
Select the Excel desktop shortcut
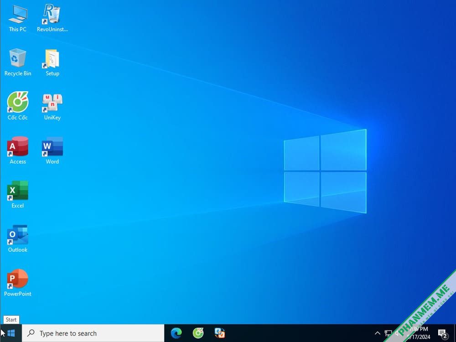pos(17,194)
